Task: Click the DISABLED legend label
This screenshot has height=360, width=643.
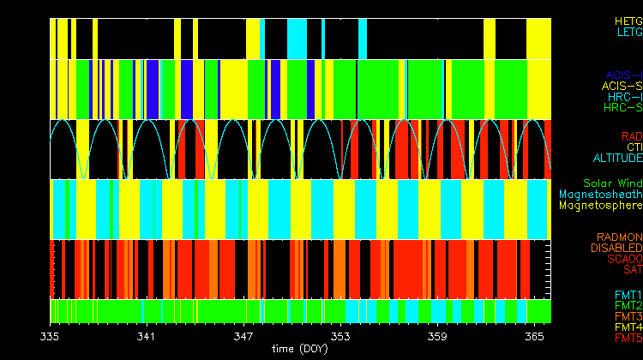Action: [x=616, y=248]
